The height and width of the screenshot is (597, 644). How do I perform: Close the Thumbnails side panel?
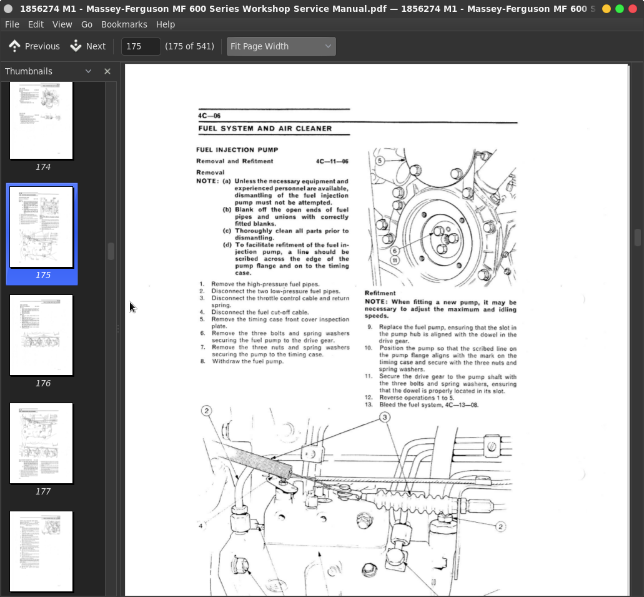[107, 71]
